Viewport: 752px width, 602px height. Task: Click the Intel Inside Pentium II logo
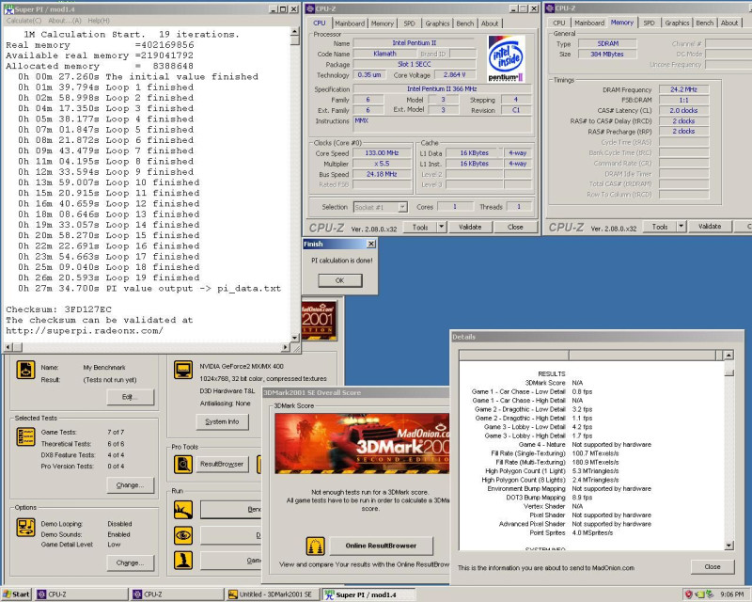(x=506, y=59)
